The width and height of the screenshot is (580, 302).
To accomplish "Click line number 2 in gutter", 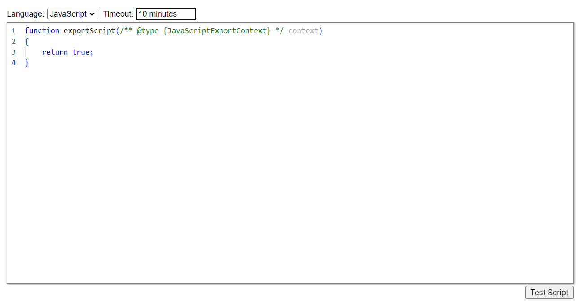I will click(x=13, y=42).
